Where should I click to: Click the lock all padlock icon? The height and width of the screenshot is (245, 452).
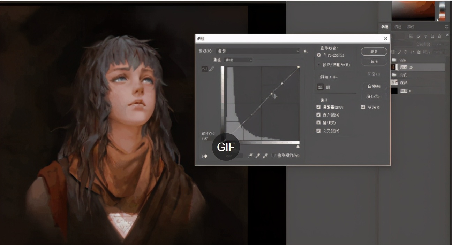click(x=418, y=52)
